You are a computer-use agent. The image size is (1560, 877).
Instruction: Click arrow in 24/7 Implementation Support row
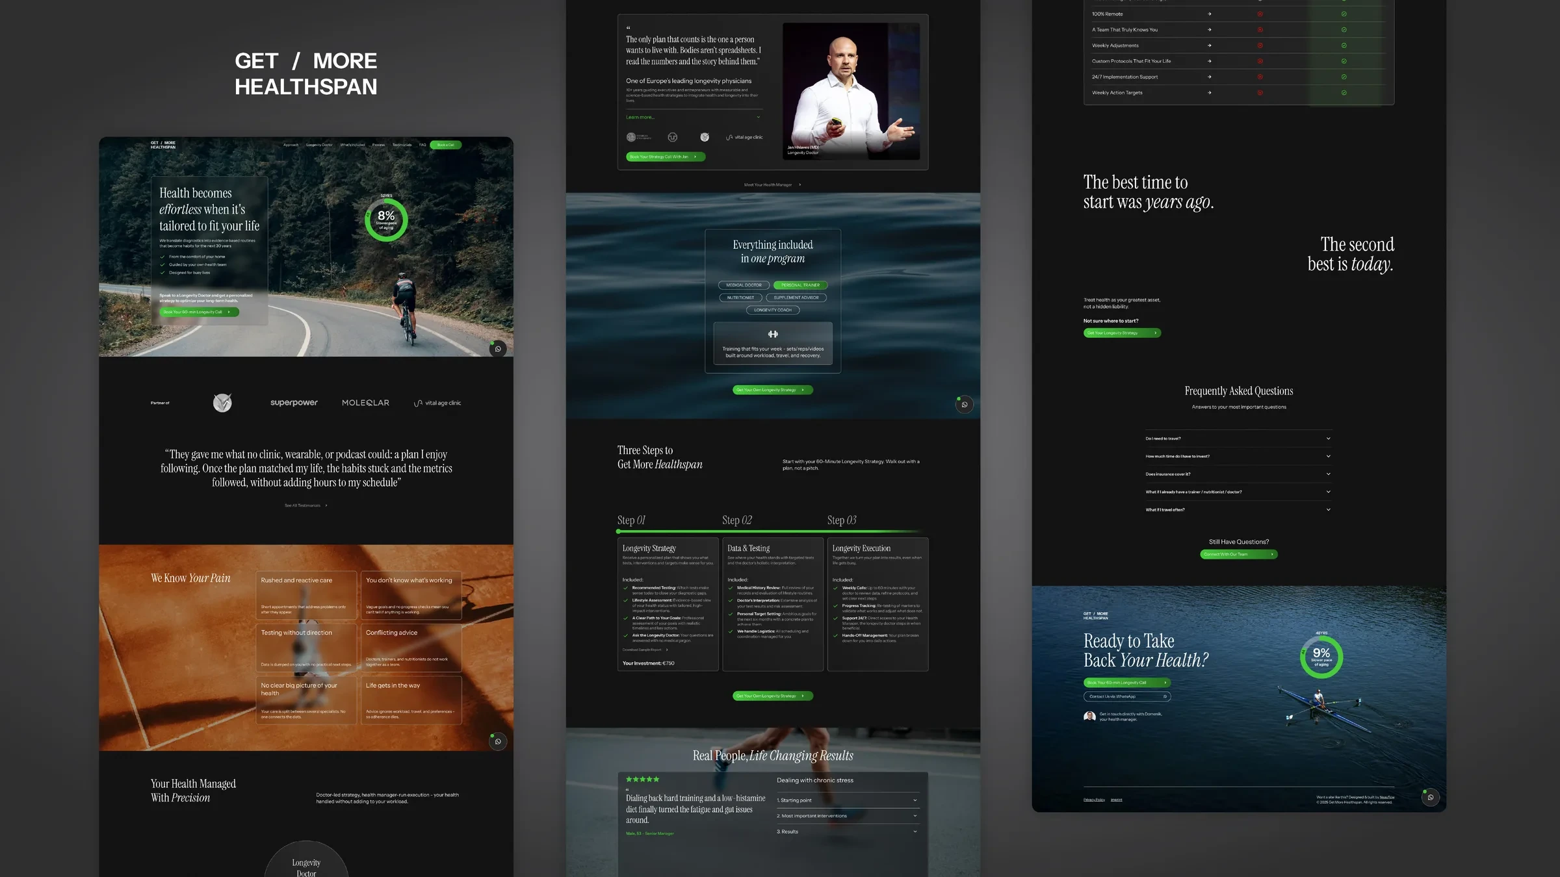1209,77
